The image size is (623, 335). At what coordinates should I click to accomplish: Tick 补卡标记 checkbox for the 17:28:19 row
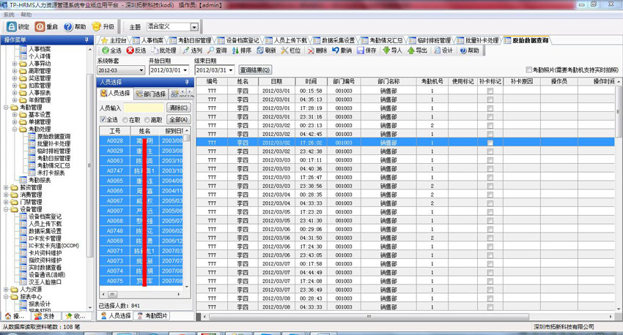[490, 108]
